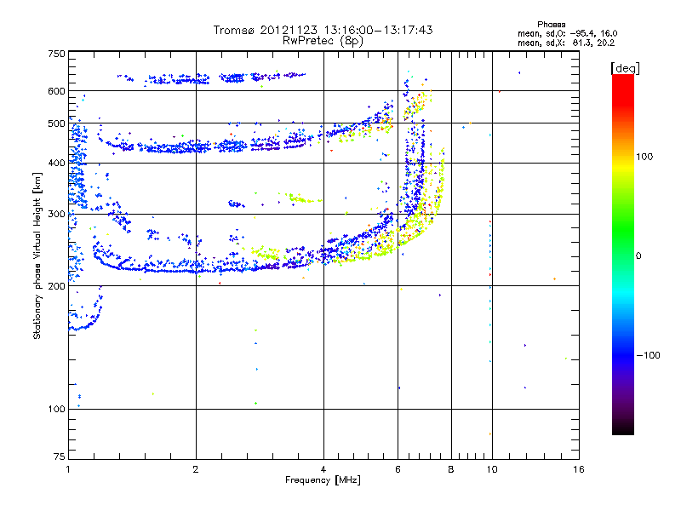
Task: Click the black bottom of the colorbar
Action: (x=623, y=428)
